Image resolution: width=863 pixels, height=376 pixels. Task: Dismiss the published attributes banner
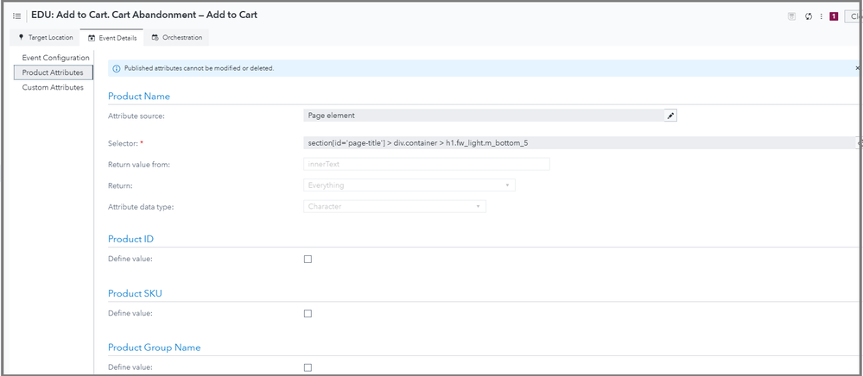pyautogui.click(x=857, y=68)
